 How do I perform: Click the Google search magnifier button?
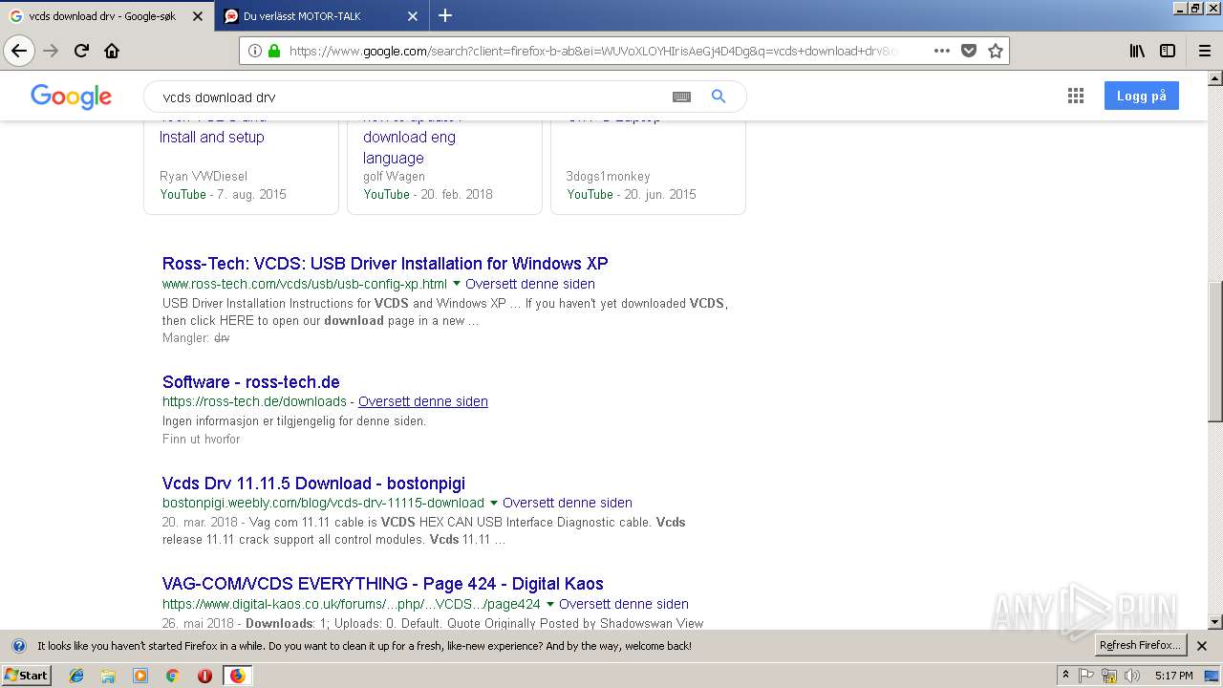pyautogui.click(x=719, y=97)
